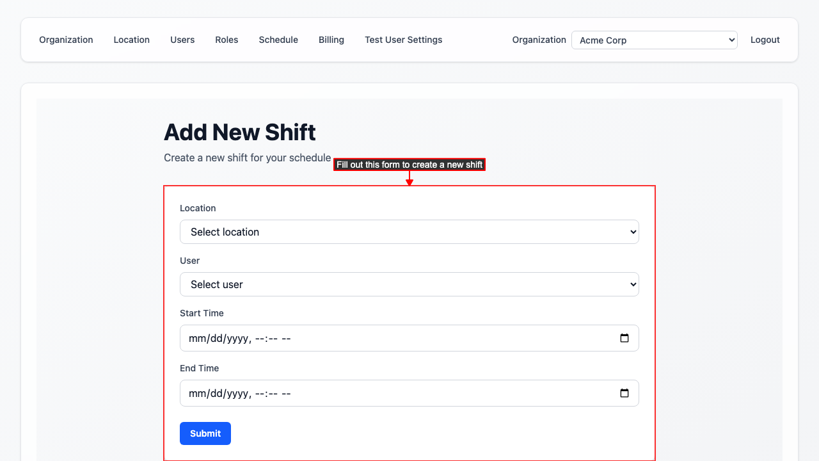The image size is (819, 461).
Task: Expand the Select location dropdown
Action: click(x=409, y=232)
